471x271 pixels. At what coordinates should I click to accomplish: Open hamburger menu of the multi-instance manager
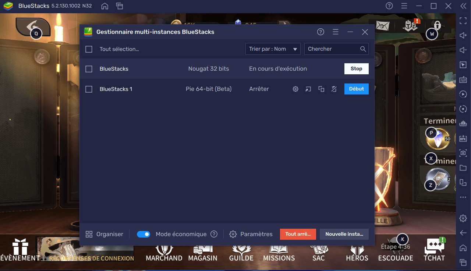(336, 32)
